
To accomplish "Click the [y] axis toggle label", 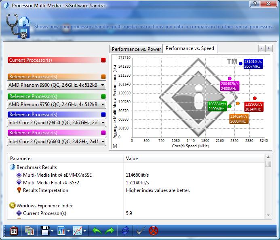I will [x=115, y=146].
